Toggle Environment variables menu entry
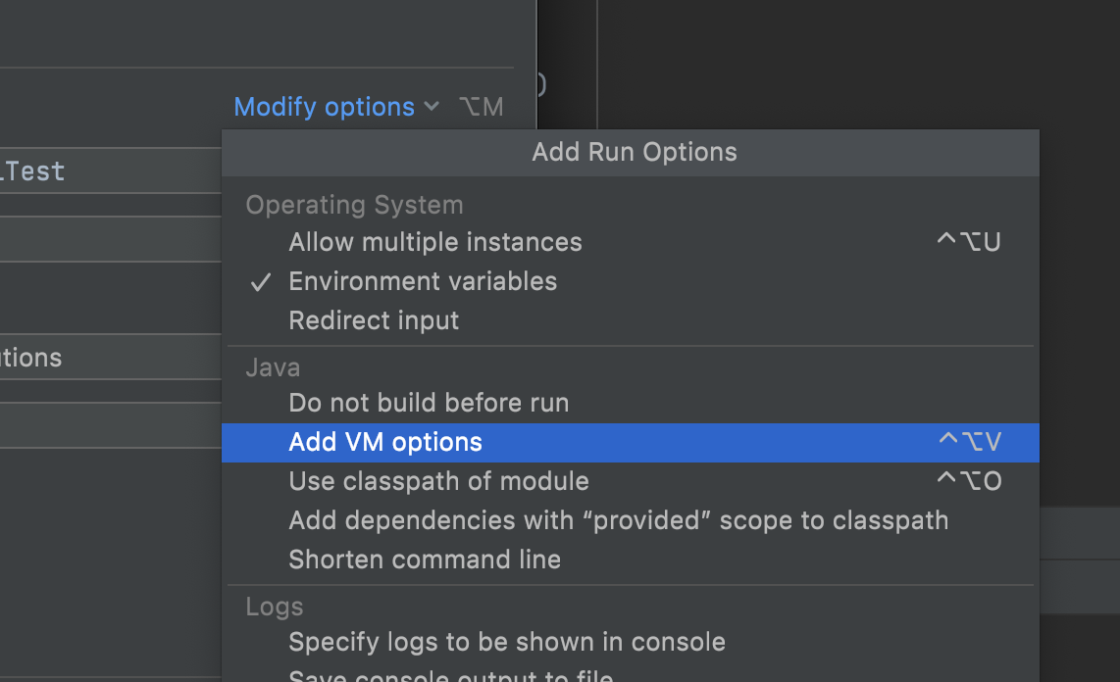 point(630,281)
